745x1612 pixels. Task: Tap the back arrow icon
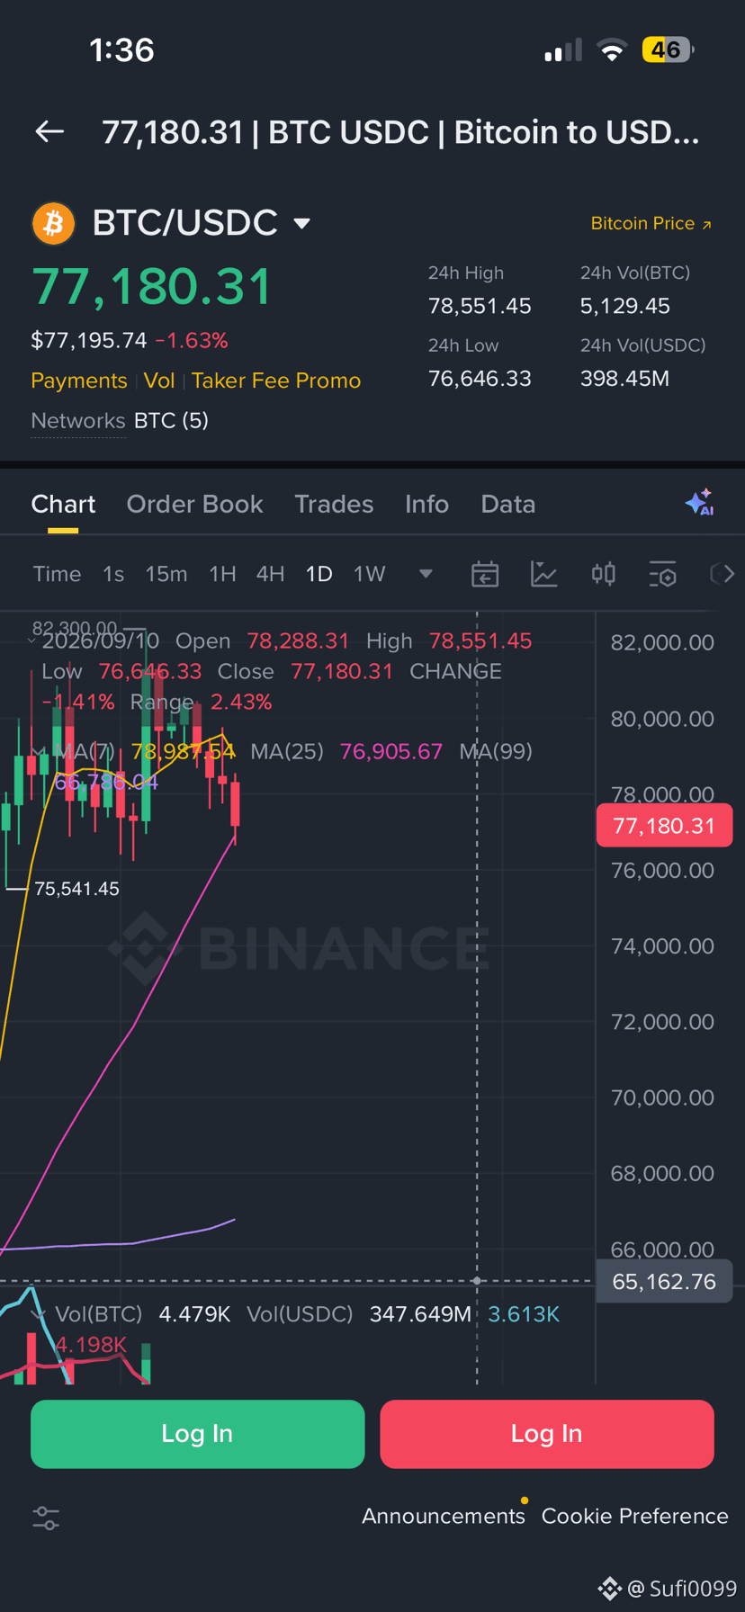[49, 132]
